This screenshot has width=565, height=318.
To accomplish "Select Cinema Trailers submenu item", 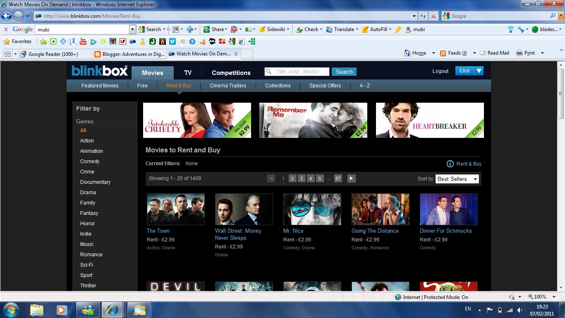I will 228,86.
